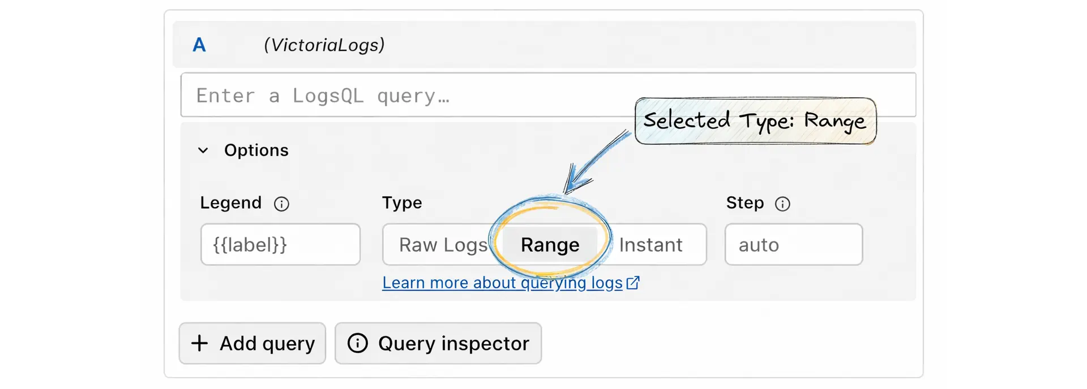Click the chevron icon beside Options
The height and width of the screenshot is (389, 1087).
click(203, 150)
